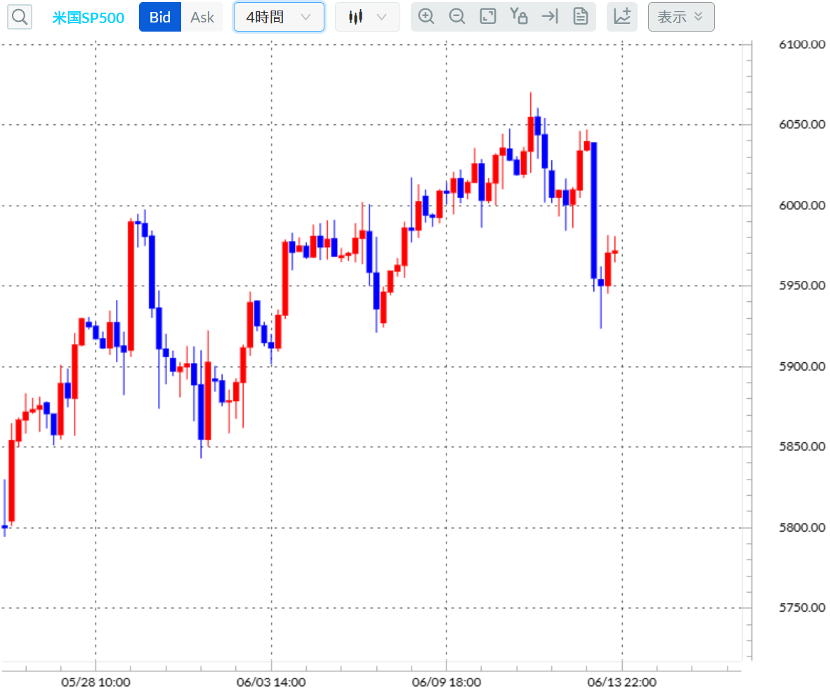
Task: Click the 6000.00 price axis label
Action: click(x=802, y=206)
